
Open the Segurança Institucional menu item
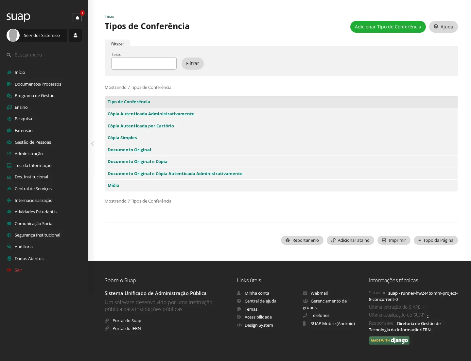click(x=37, y=235)
